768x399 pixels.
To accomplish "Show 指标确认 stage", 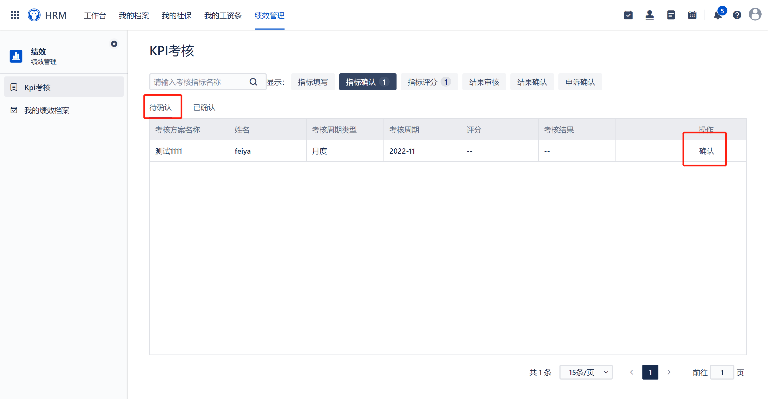I will 368,82.
